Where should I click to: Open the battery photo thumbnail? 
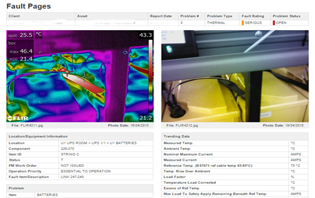[x=235, y=76]
